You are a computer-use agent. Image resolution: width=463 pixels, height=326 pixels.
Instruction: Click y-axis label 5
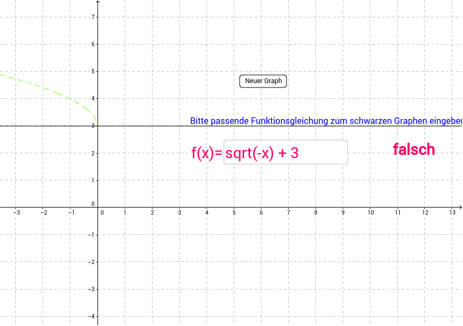point(93,72)
